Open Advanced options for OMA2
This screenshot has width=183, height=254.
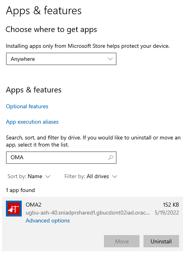48,220
